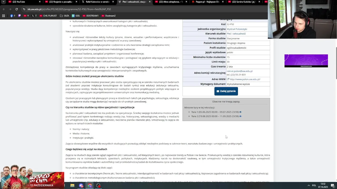The height and width of the screenshot is (189, 337).
Task: Click the browser back arrow
Action: pos(4,9)
